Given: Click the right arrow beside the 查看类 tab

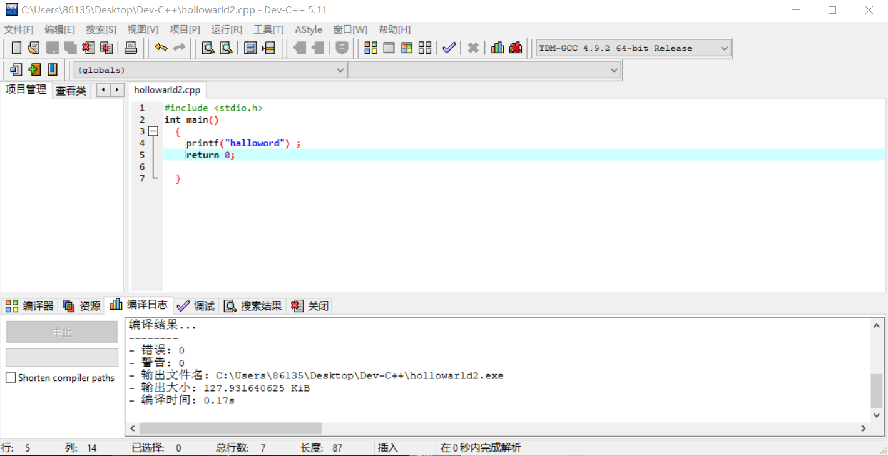Looking at the screenshot, I should point(117,90).
